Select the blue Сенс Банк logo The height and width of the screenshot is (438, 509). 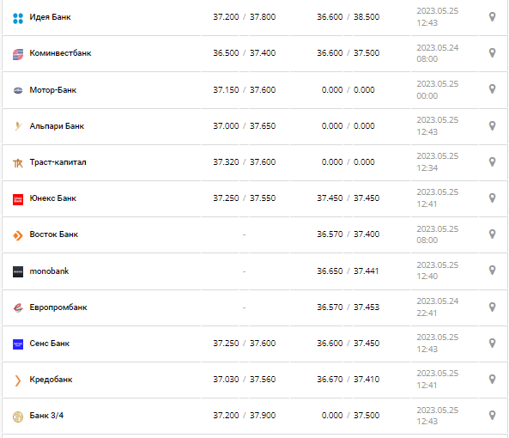point(18,344)
